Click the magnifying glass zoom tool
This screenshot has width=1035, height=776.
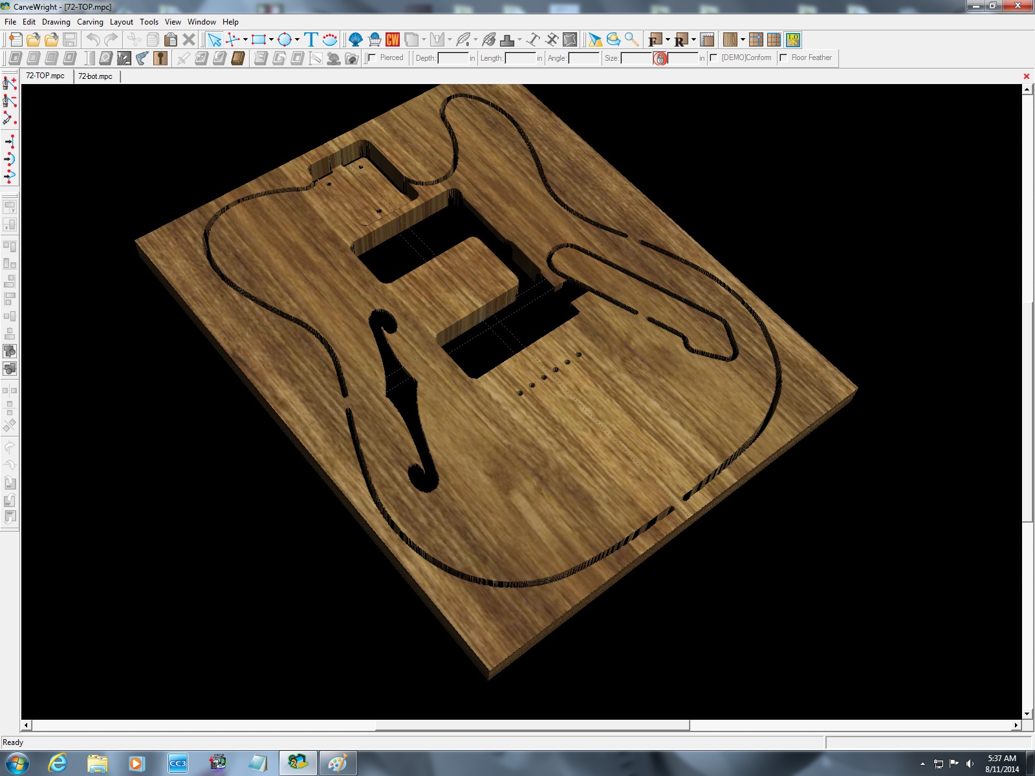point(632,39)
